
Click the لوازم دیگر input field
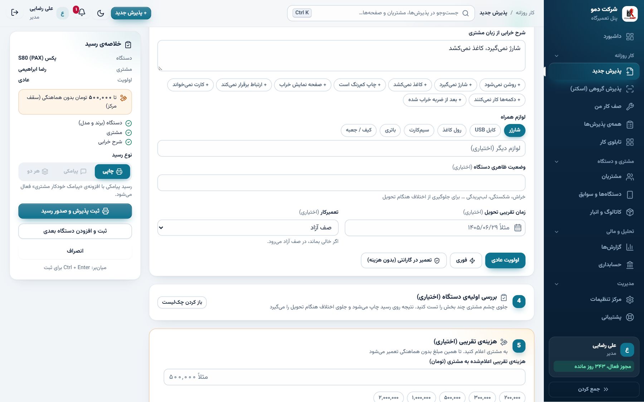pyautogui.click(x=341, y=148)
